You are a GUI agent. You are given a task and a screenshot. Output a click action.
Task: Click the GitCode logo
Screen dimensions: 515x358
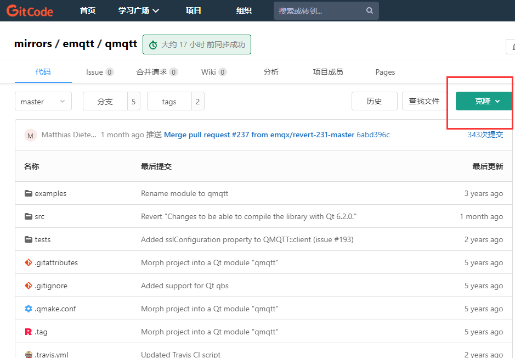(x=30, y=11)
